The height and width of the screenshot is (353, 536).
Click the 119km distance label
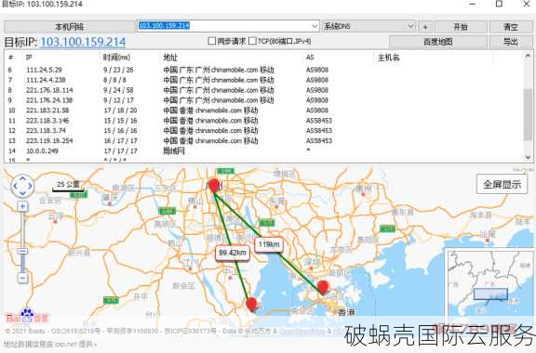(269, 244)
